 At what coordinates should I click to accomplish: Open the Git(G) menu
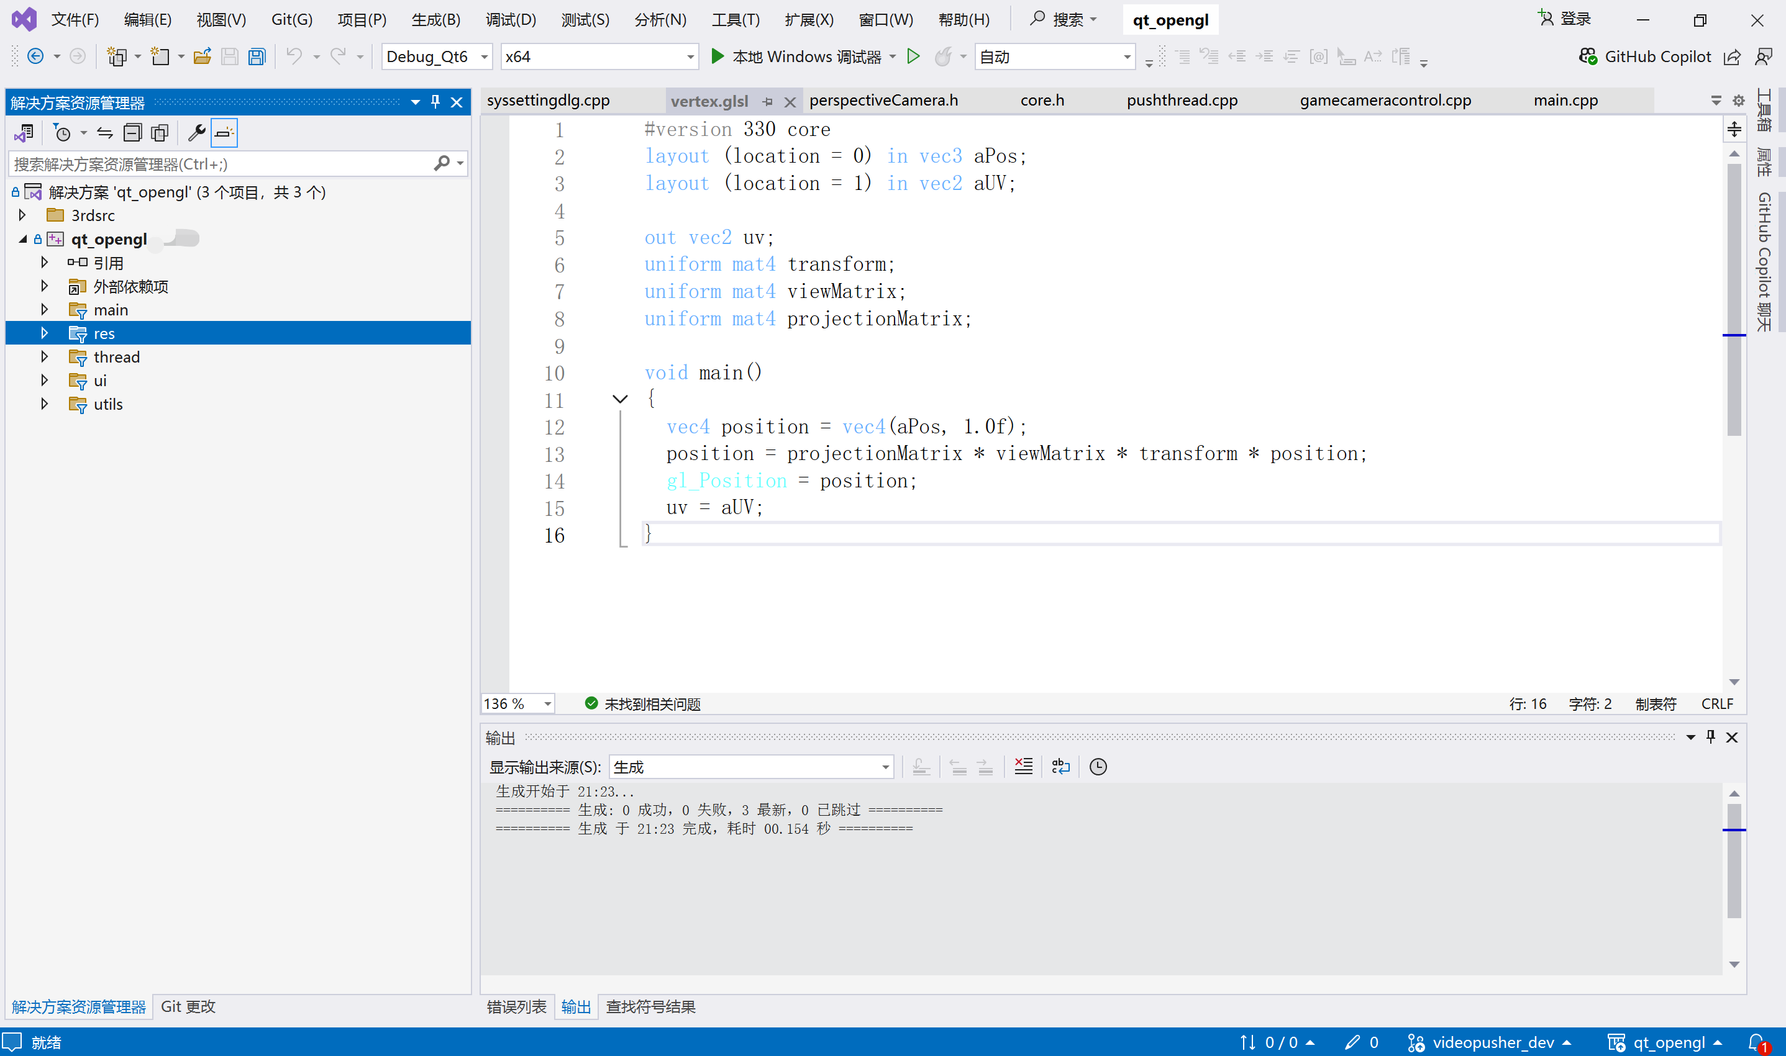click(x=291, y=19)
